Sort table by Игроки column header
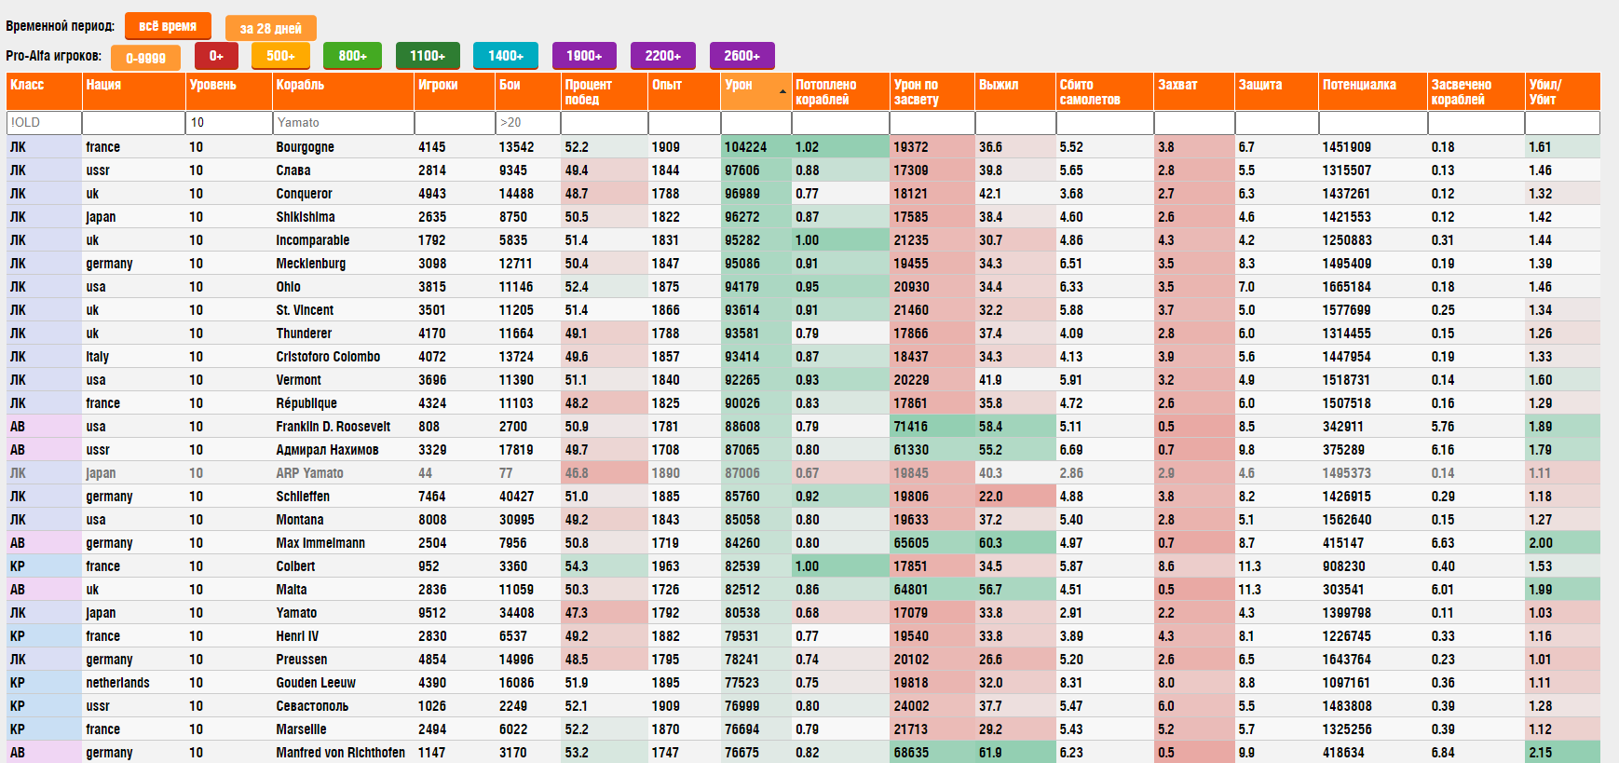The image size is (1619, 763). click(455, 91)
